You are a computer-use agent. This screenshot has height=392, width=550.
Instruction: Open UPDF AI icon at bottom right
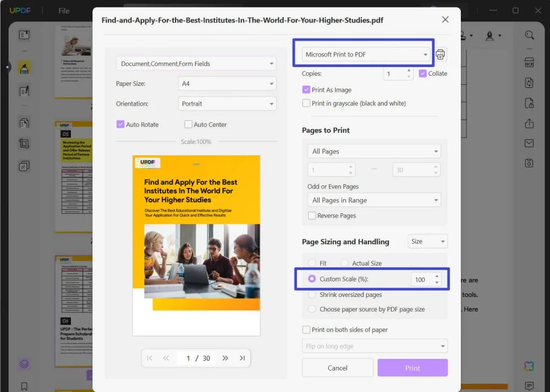point(529,366)
